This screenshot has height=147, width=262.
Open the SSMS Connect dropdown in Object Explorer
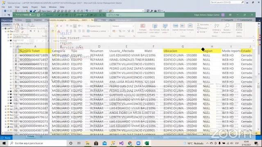(7, 24)
